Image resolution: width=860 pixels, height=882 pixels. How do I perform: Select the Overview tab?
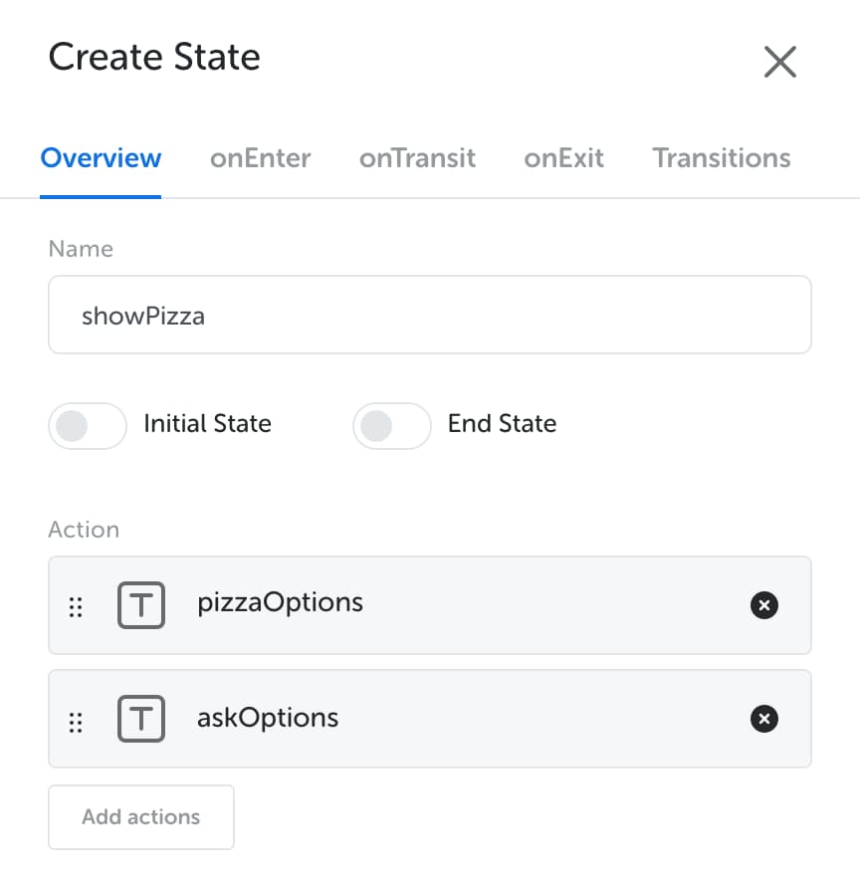pyautogui.click(x=101, y=158)
